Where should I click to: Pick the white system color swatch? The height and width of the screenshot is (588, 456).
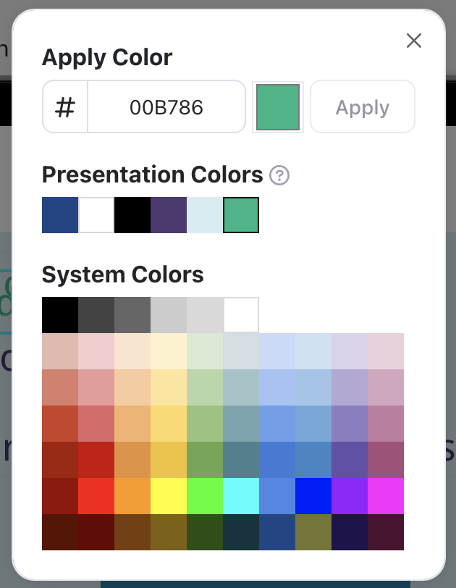(x=241, y=315)
